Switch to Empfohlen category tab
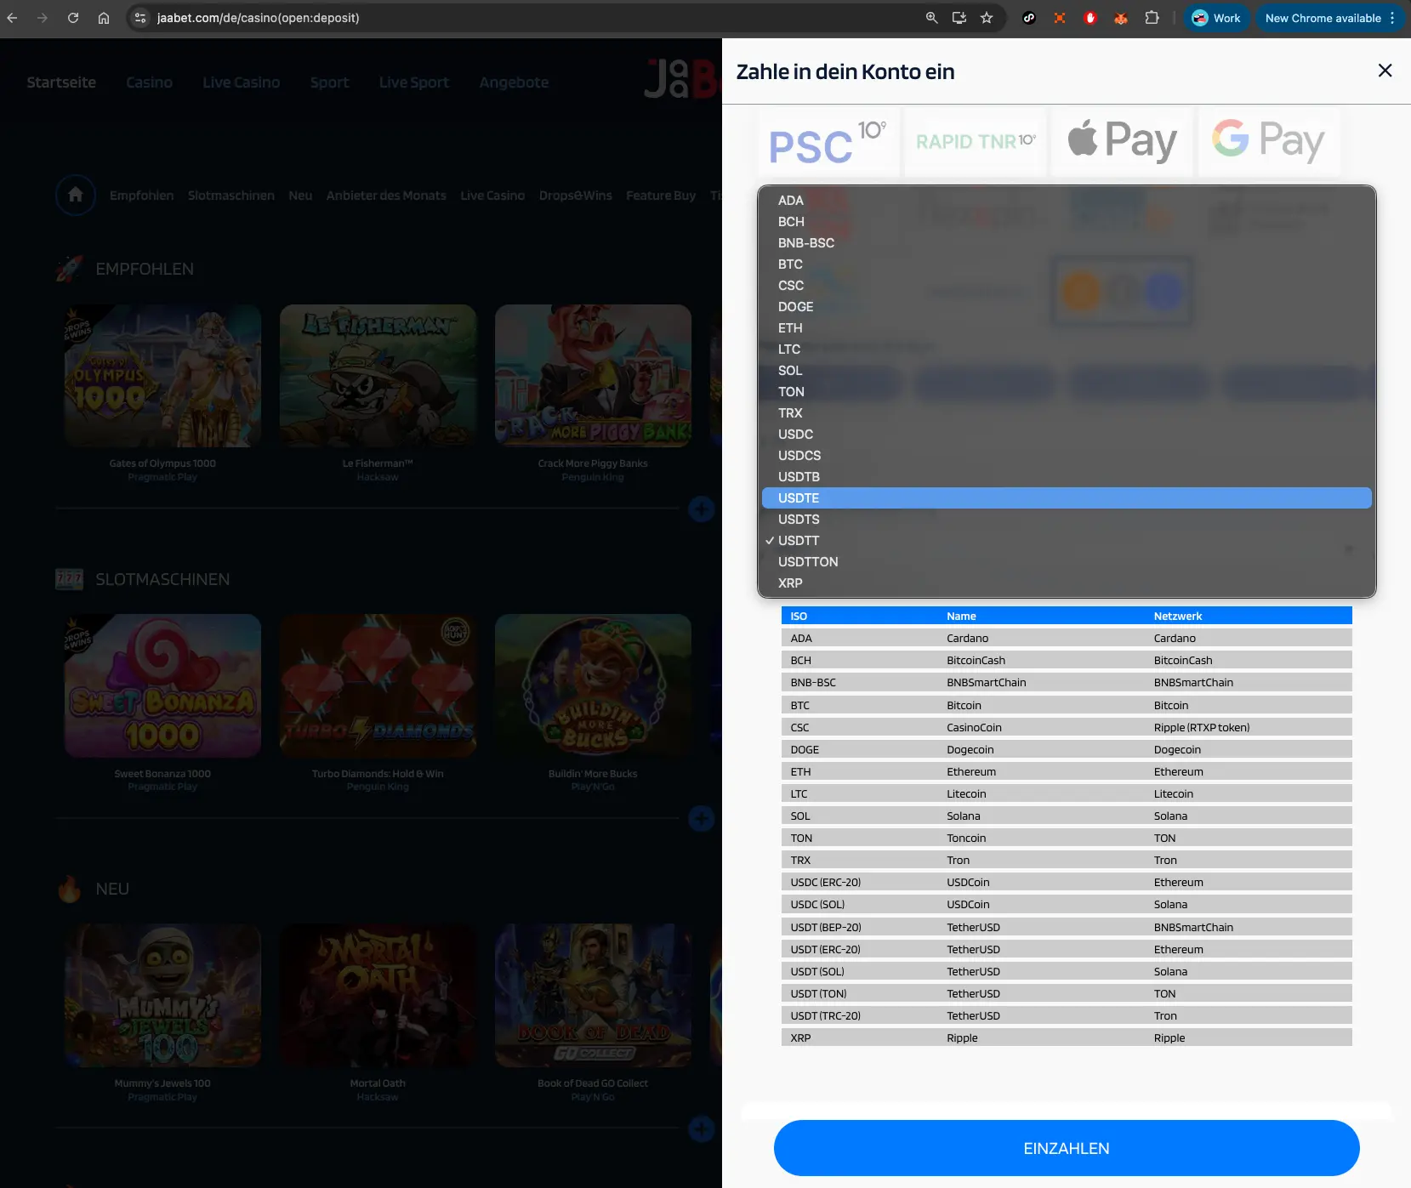Viewport: 1411px width, 1188px height. 141,196
